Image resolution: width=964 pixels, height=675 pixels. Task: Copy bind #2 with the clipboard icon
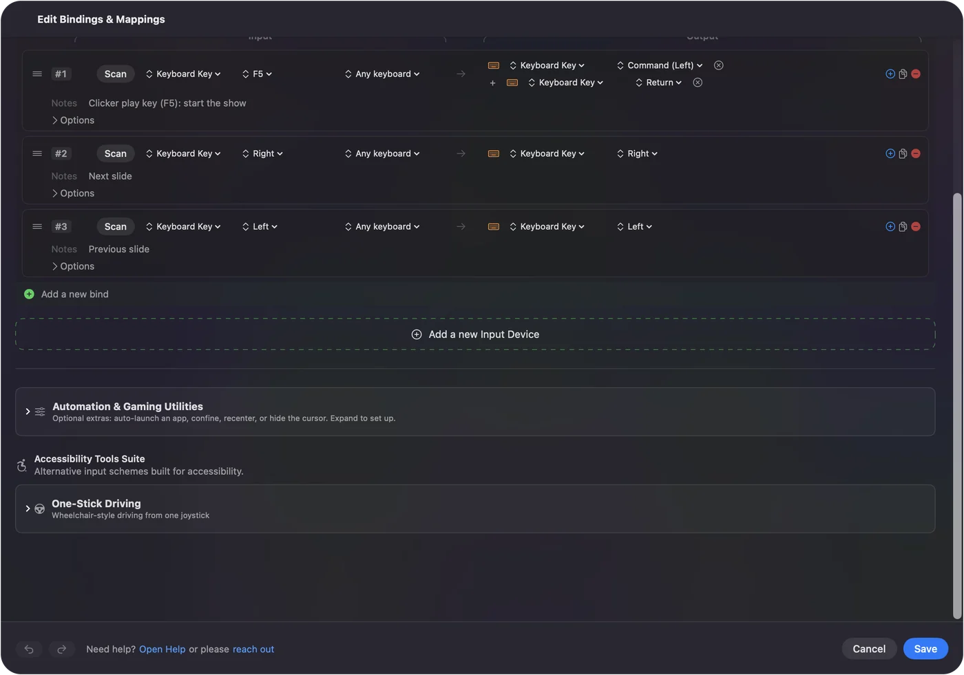[x=903, y=153]
